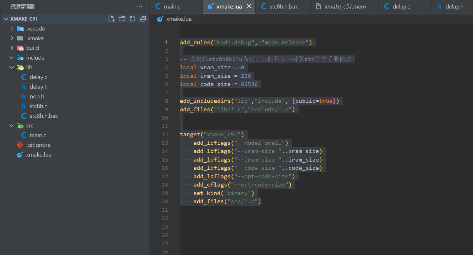The height and width of the screenshot is (255, 473).
Task: Open the explorer more actions ellipsis
Action: coord(139,6)
